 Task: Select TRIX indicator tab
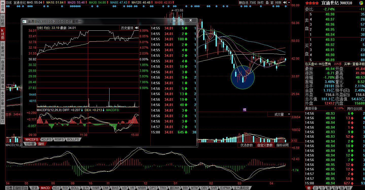click(163, 188)
